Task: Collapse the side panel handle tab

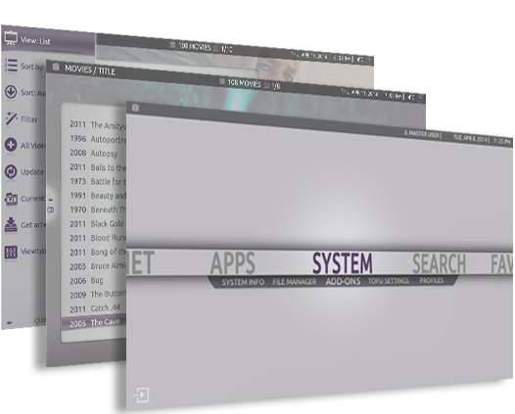Action: [51, 205]
